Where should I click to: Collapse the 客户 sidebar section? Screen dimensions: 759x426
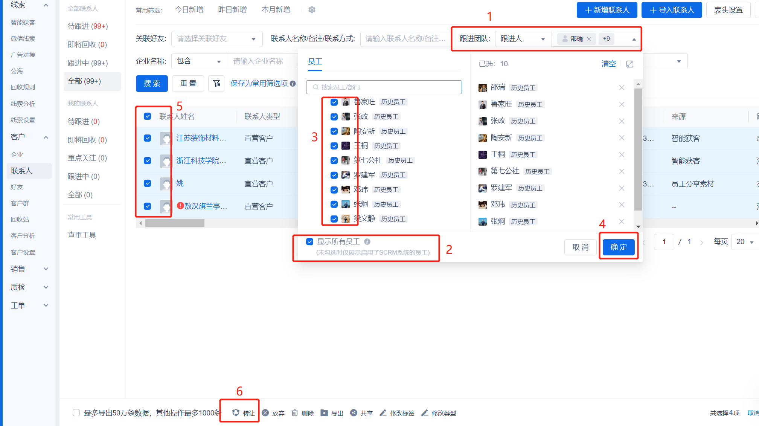(46, 137)
